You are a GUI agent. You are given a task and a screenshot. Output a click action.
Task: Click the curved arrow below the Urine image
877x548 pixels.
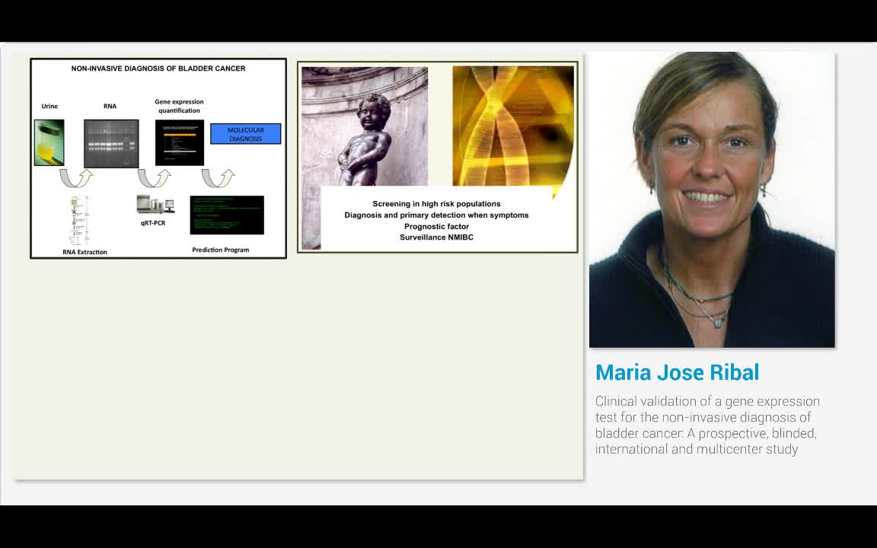pos(76,178)
